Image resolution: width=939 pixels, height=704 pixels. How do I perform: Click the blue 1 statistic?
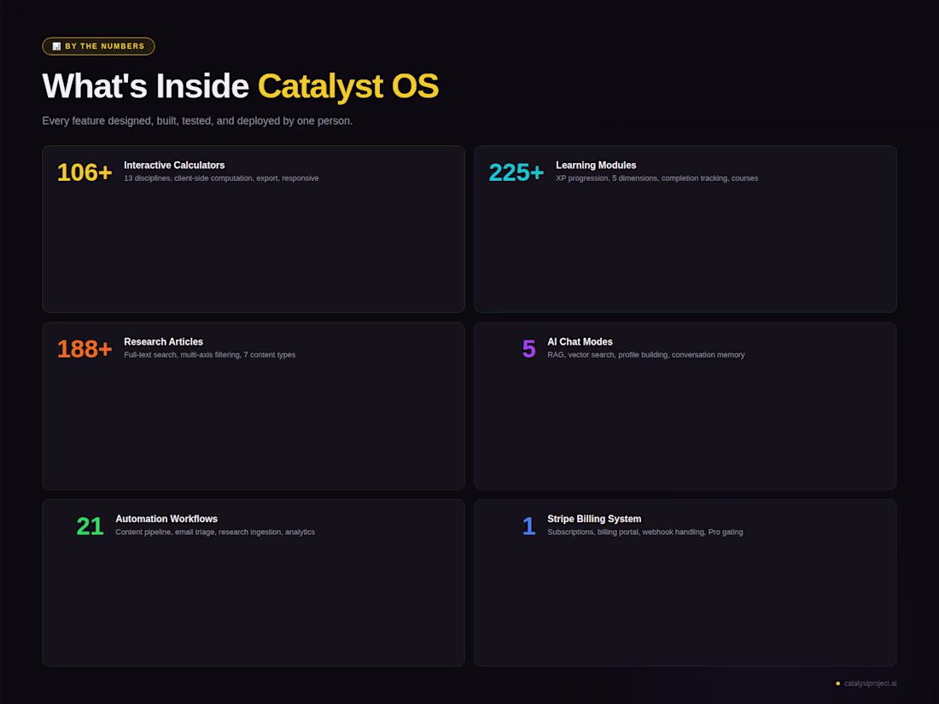tap(528, 526)
